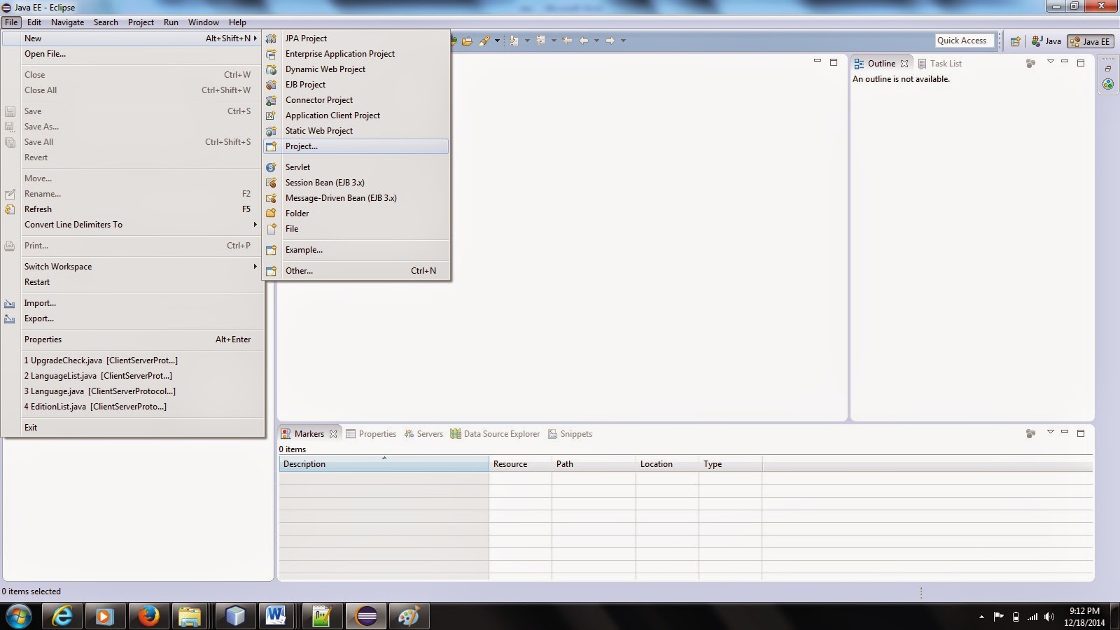Select Session Bean (EJB 3.x) menu item
The image size is (1120, 630).
pos(356,183)
